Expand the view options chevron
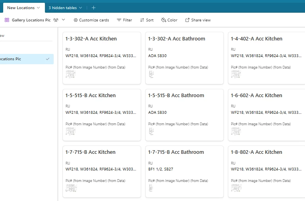 [63, 20]
